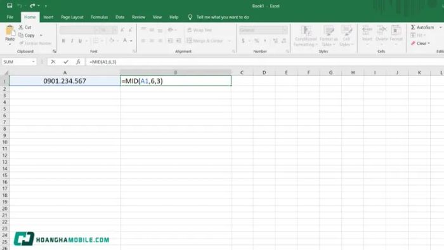Image resolution: width=444 pixels, height=250 pixels.
Task: Click the Percent Style icon
Action: [256, 41]
